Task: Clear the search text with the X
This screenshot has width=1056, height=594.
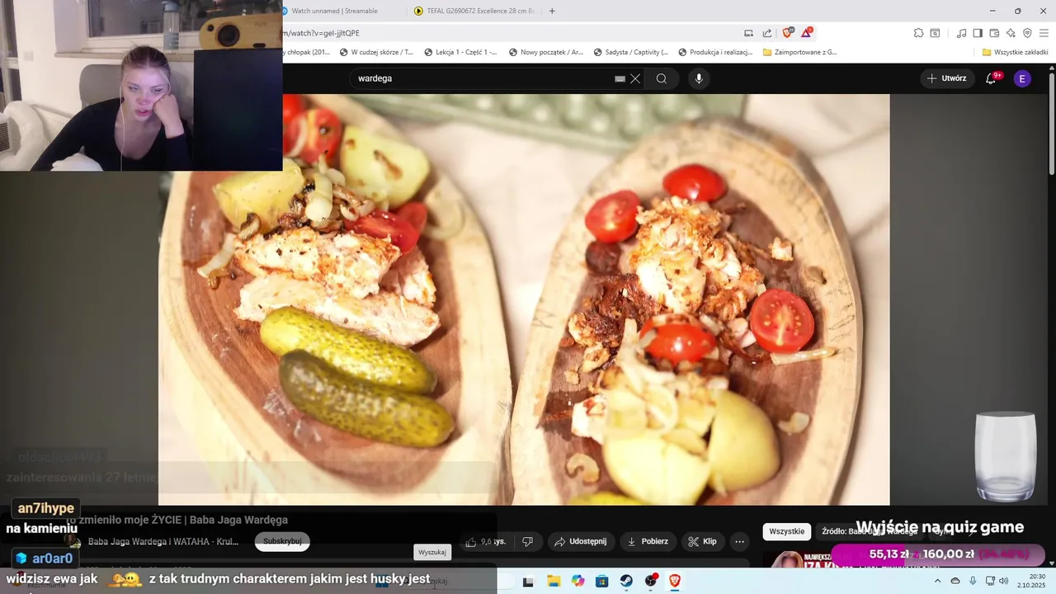Action: coord(635,78)
